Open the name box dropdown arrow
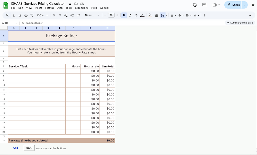This screenshot has height=155, width=257. pyautogui.click(x=16, y=23)
